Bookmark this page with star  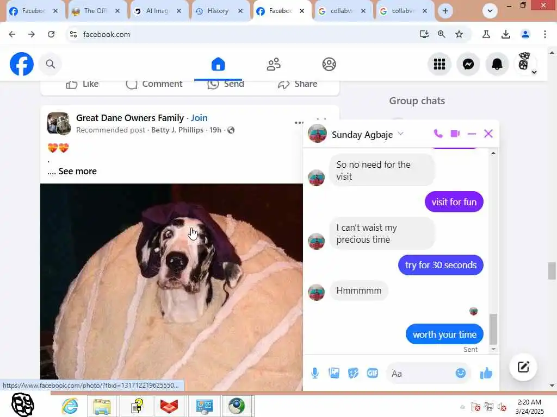pos(459,34)
